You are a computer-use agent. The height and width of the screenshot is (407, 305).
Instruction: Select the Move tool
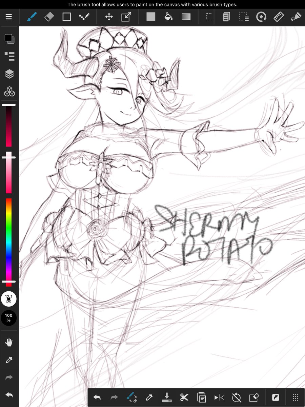coord(109,17)
